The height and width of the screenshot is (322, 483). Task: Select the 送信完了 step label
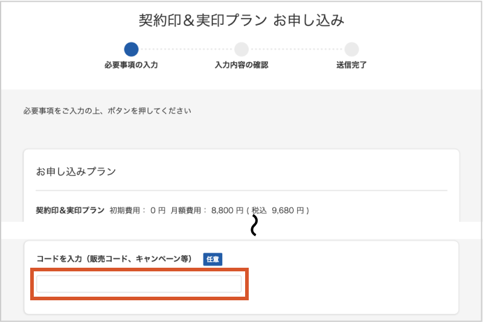pos(351,65)
